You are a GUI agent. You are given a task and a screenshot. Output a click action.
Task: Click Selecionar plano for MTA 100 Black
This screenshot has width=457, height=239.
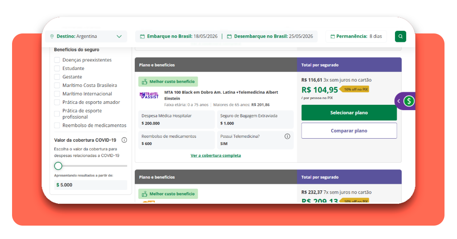click(349, 113)
